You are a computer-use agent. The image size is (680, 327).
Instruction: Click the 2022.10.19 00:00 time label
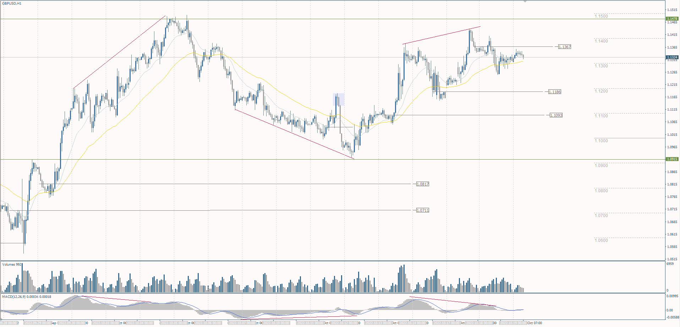[x=513, y=323]
